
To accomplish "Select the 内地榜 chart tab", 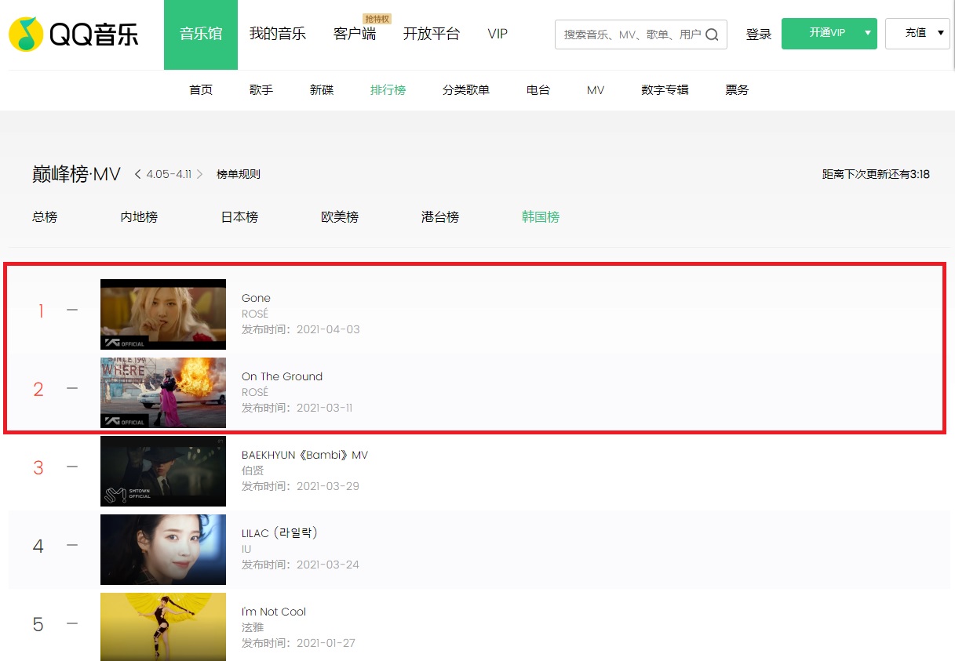I will pos(139,217).
